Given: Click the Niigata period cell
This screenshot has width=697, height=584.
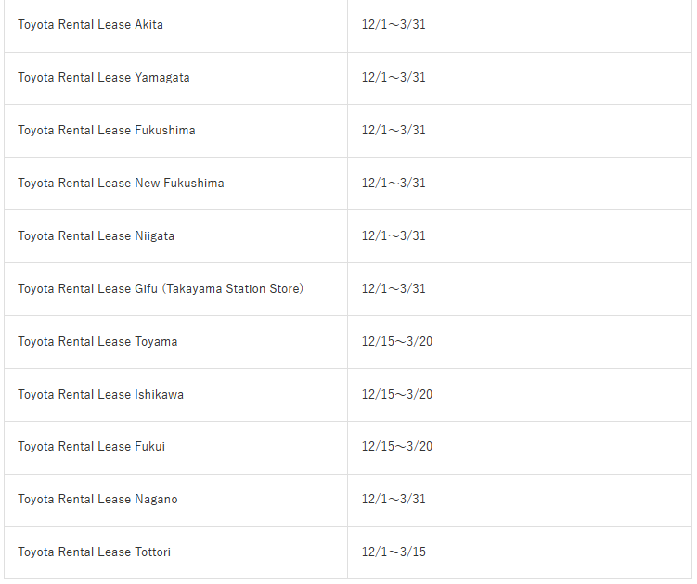Looking at the screenshot, I should 394,236.
